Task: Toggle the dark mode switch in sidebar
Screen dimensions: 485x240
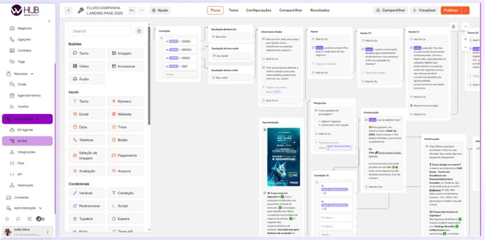Action: point(40,219)
